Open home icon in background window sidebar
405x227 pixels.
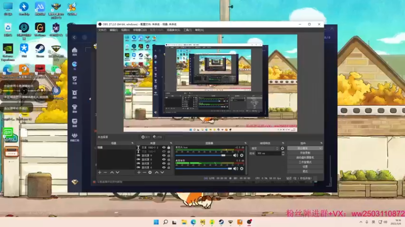74,51
